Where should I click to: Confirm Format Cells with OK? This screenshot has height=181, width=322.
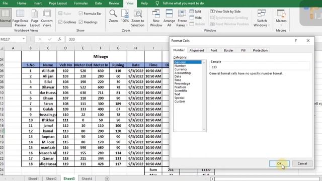[279, 163]
